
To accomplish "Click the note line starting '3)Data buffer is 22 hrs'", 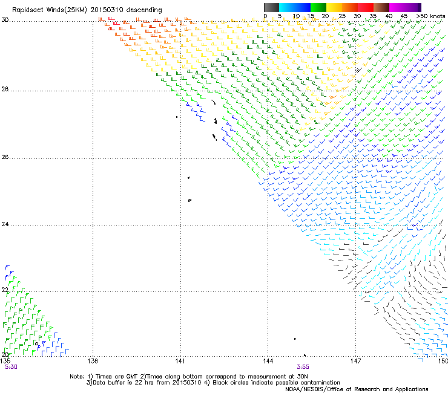I will (x=213, y=383).
